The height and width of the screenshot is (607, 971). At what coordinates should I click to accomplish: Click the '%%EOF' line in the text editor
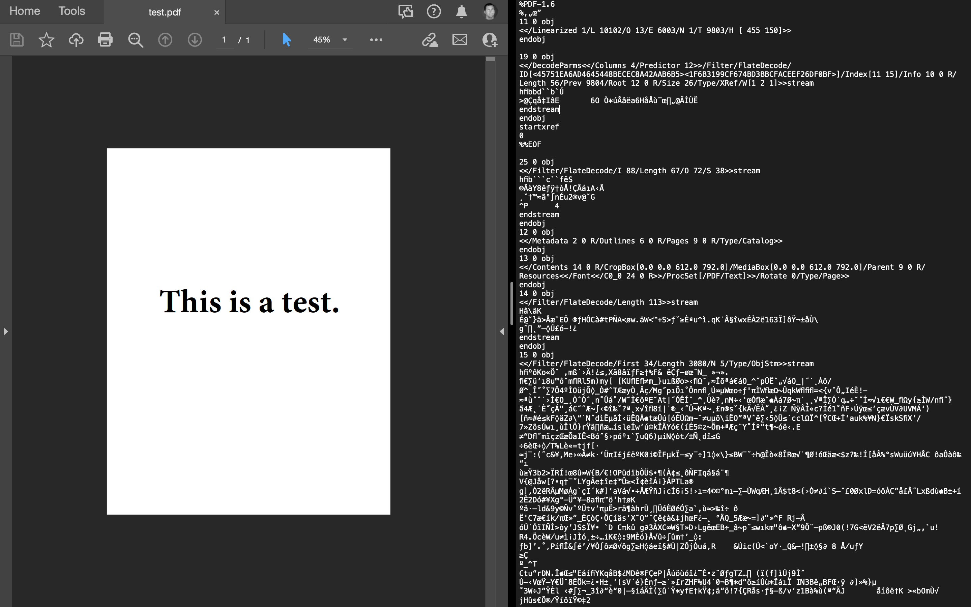pyautogui.click(x=530, y=145)
